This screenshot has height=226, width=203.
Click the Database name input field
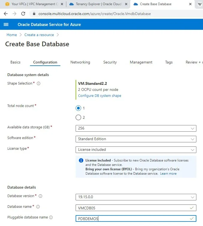tap(136, 208)
